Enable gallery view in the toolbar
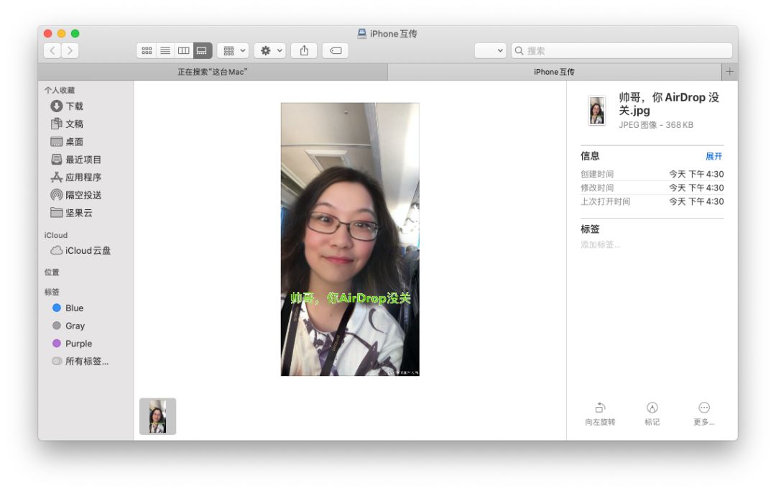Screen dimensions: 776x491 click(201, 50)
